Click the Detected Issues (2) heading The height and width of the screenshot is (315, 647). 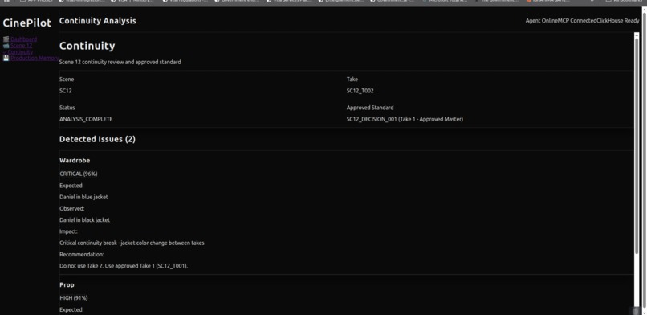pos(97,139)
